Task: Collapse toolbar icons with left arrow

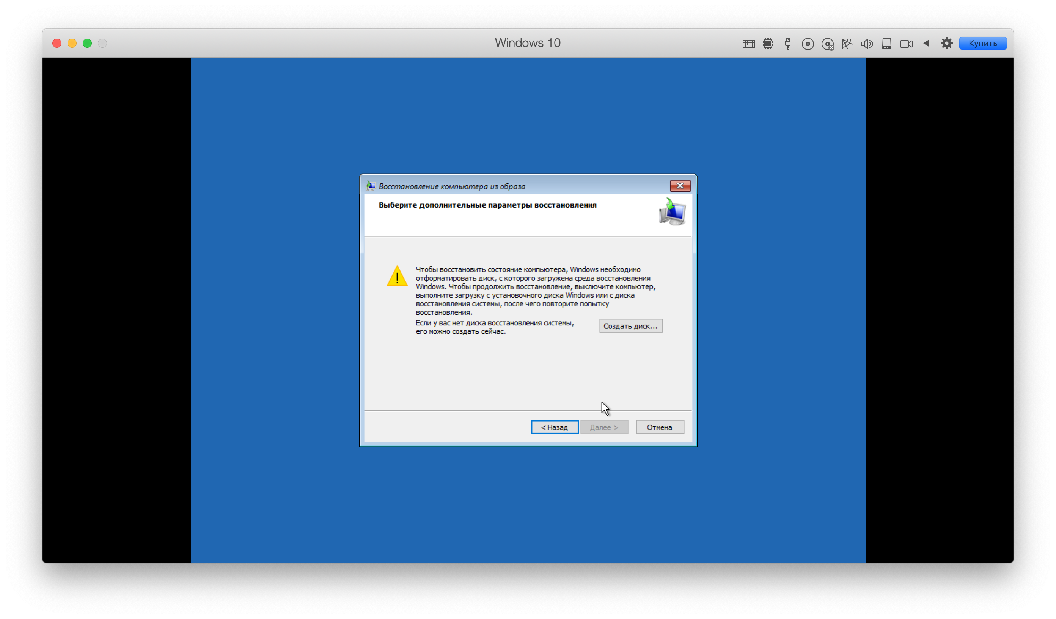Action: [x=926, y=43]
